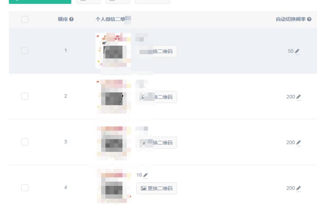Toggle the select-all checkbox in table header
The height and width of the screenshot is (205, 317).
coord(25,19)
